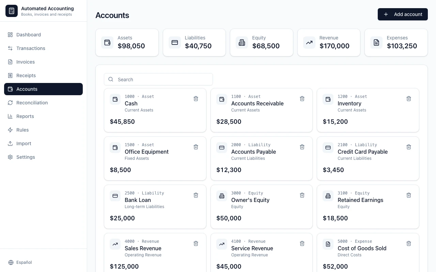Click the Accounts page heading
The image size is (436, 272).
[112, 15]
